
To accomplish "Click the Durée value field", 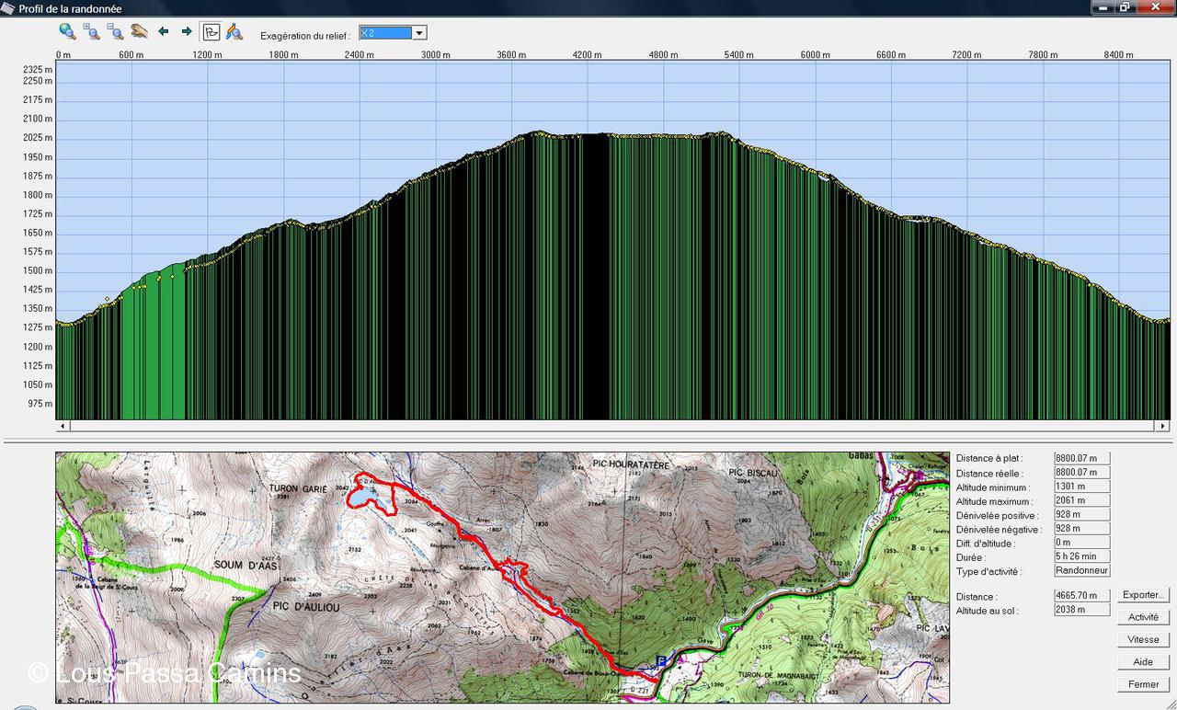I will (x=1081, y=556).
